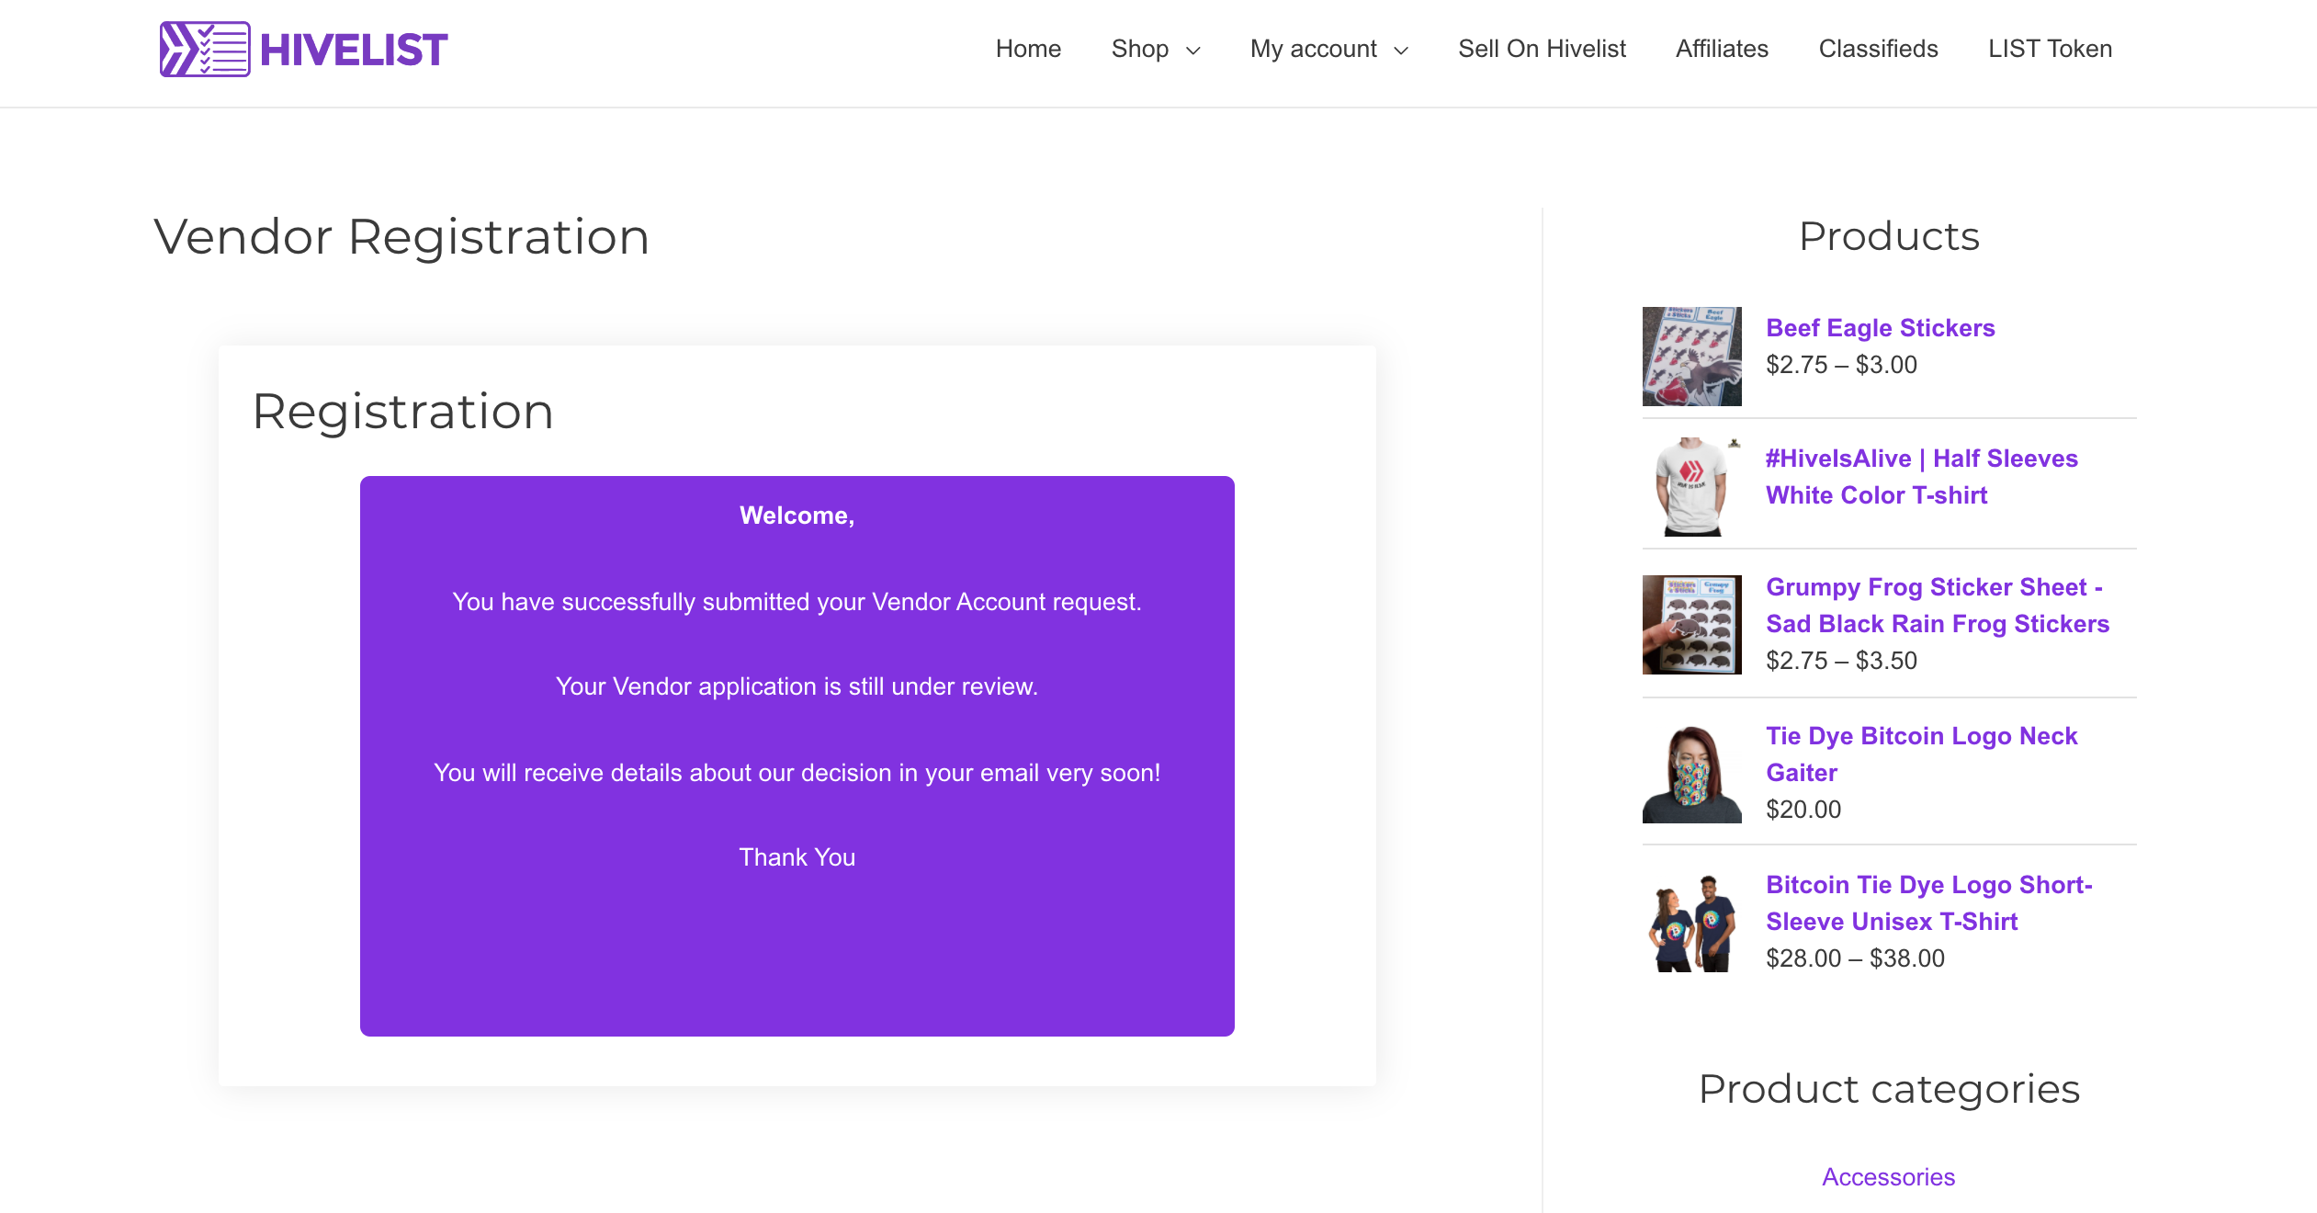Click the 'Products' sidebar heading
The image size is (2317, 1213).
coord(1889,236)
